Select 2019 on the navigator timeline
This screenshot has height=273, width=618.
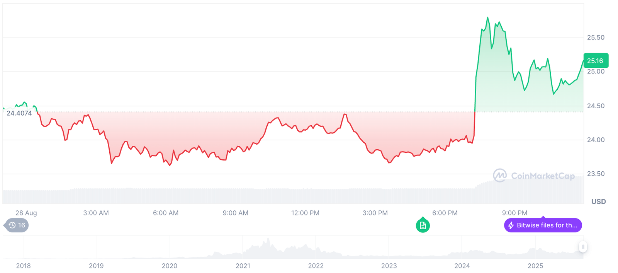(96, 266)
